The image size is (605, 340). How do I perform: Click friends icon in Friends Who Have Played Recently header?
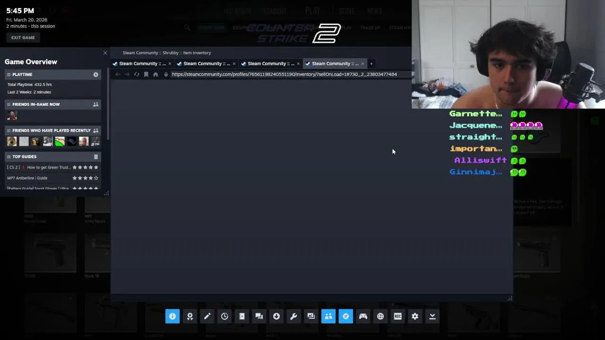pyautogui.click(x=95, y=130)
